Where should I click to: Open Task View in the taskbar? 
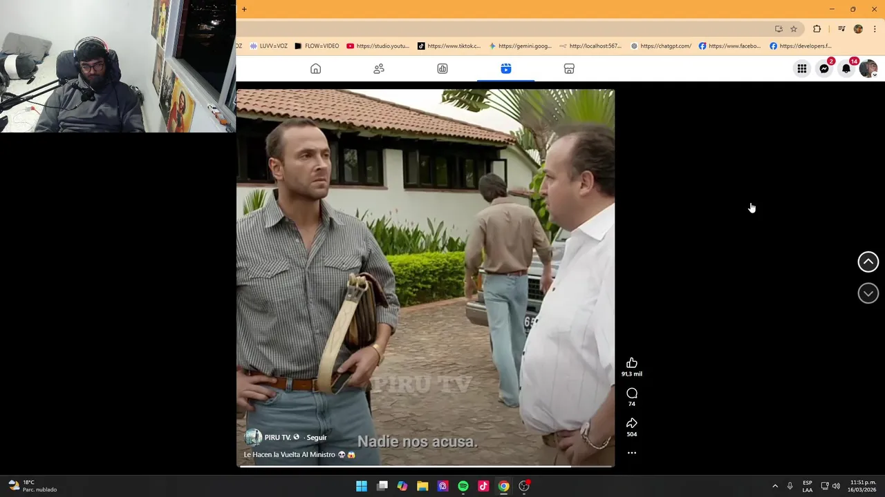382,486
